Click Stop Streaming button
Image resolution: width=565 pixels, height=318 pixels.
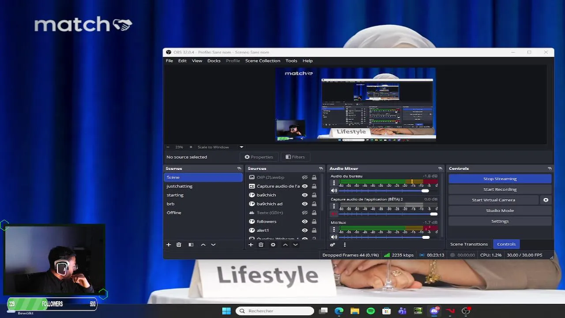tap(500, 179)
